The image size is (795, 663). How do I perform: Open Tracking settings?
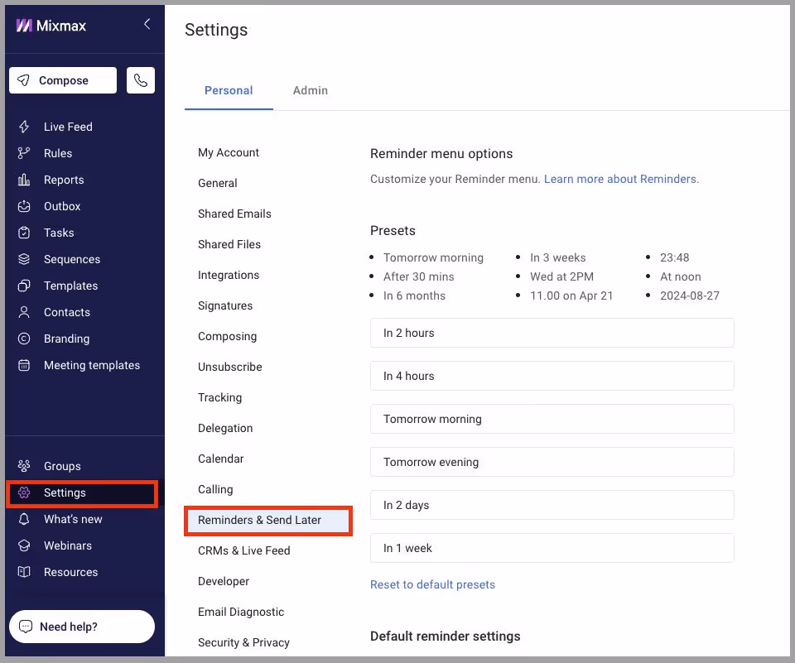(219, 397)
